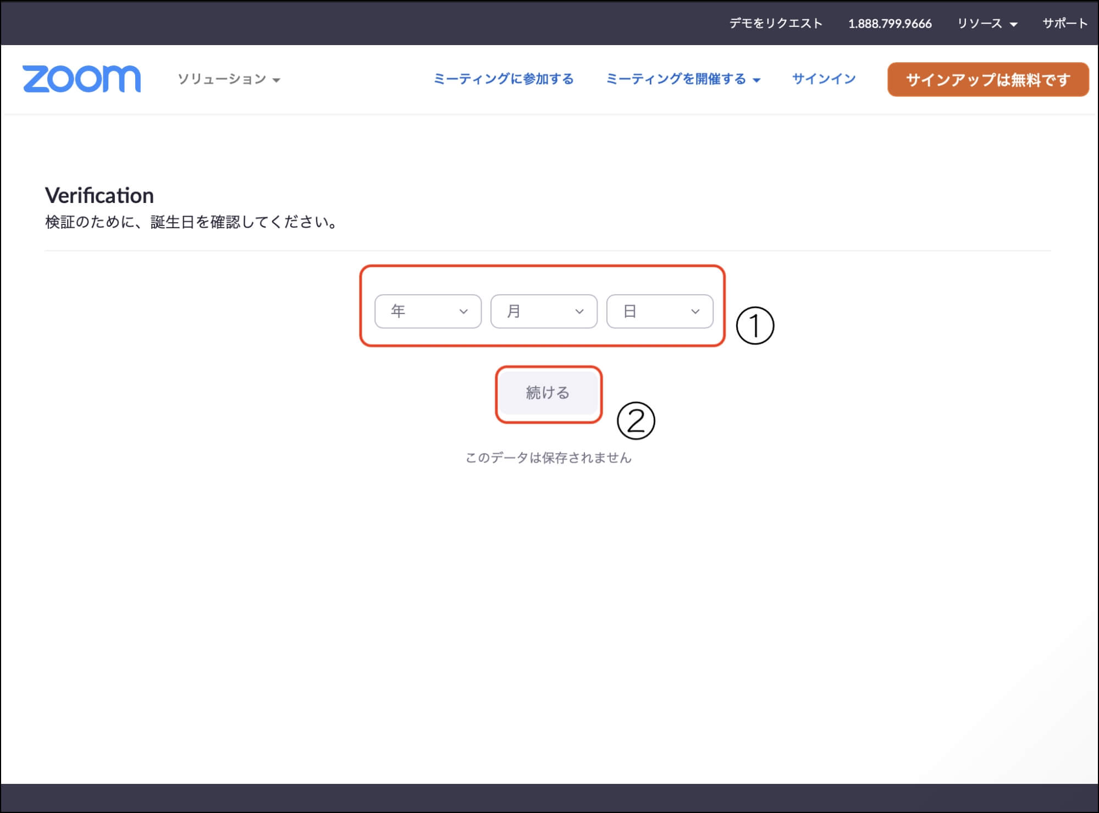
Task: Click the ミーティングを開催する chevron arrow
Action: [x=758, y=80]
